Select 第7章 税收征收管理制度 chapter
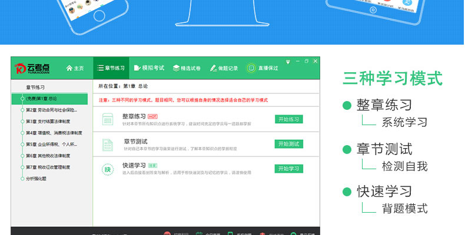 [x=48, y=167]
